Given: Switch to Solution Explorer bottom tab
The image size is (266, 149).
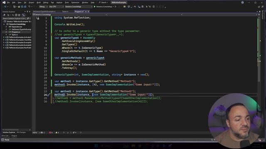Looking at the screenshot, I should coord(9,132).
